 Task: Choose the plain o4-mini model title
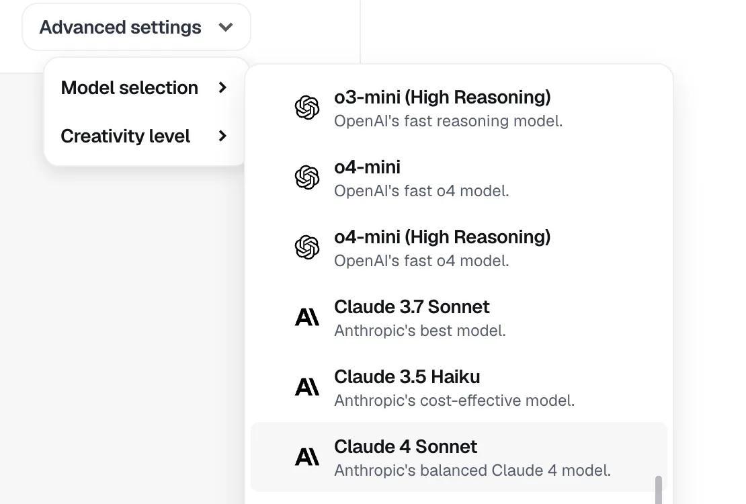pos(367,167)
